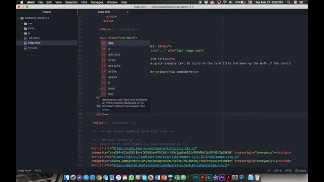This screenshot has width=324, height=182.
Task: Open the Help menu
Action: coord(124,2)
